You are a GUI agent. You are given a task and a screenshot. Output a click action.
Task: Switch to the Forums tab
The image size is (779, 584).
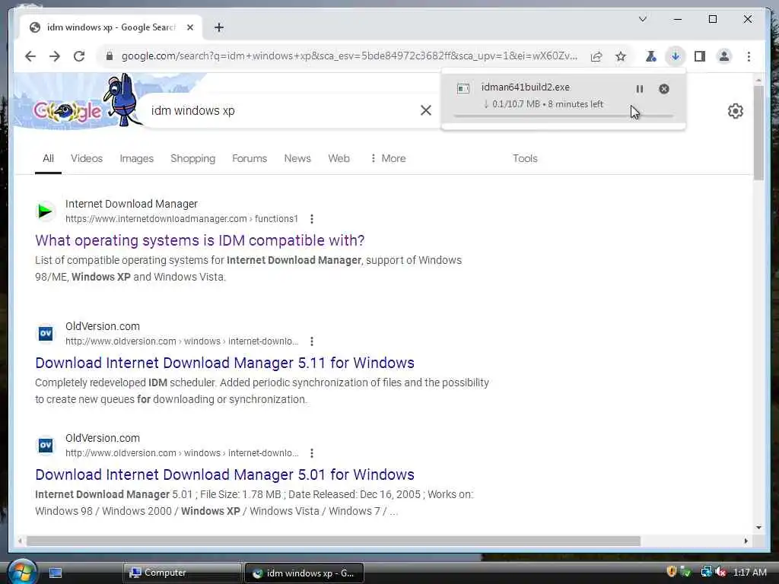point(250,158)
